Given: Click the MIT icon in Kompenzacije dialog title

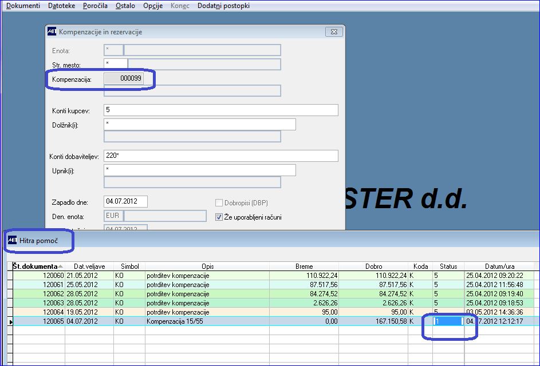Looking at the screenshot, I should coord(52,31).
